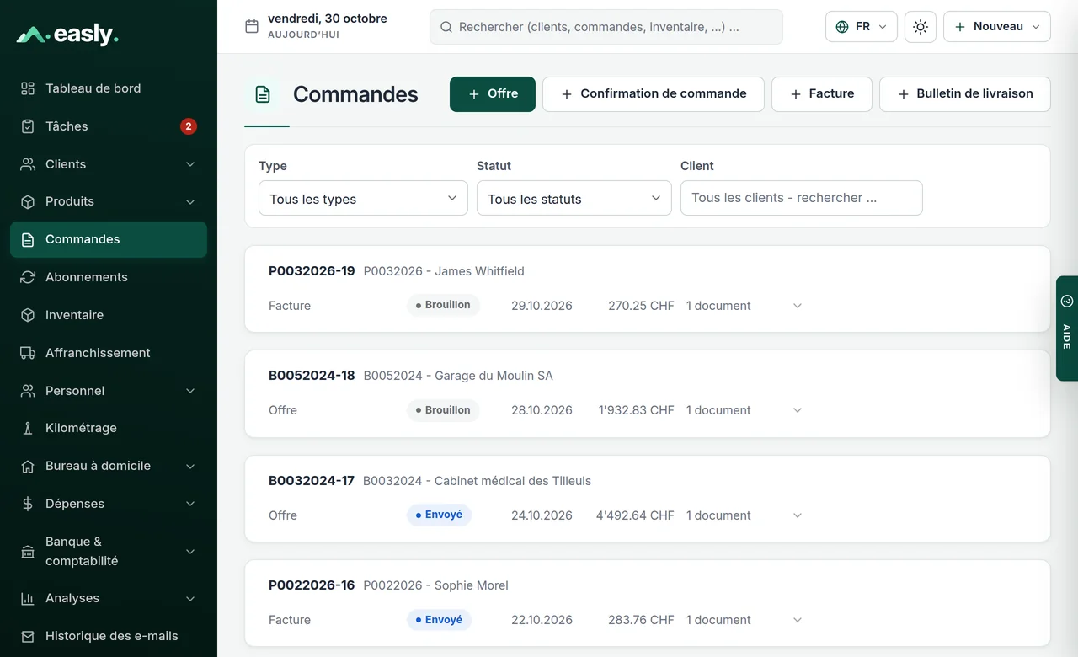1078x657 pixels.
Task: Focus the global search field
Action: coord(606,27)
